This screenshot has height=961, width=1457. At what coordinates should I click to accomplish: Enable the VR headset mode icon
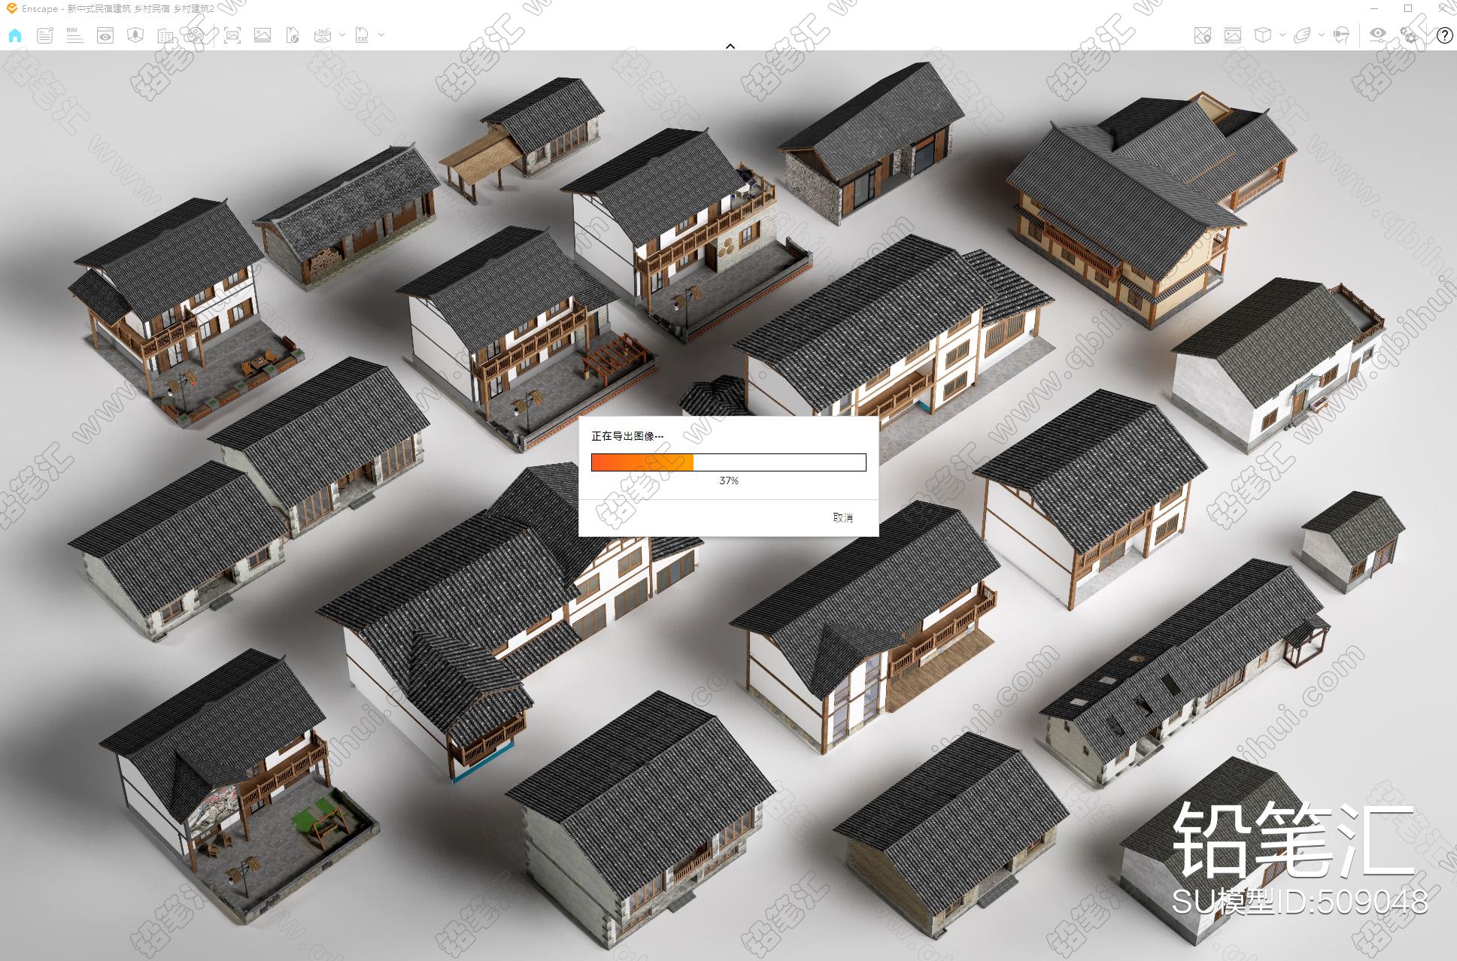pos(1341,35)
